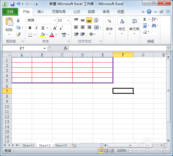Toggle middle align

83,20
